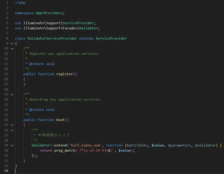Collapse the docblock fold arrow at line 19
This screenshot has height=174, width=224.
tap(12, 95)
